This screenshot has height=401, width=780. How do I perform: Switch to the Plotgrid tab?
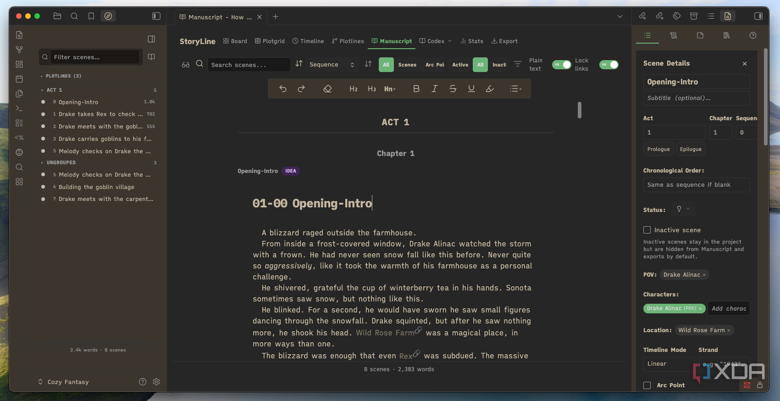(x=270, y=41)
